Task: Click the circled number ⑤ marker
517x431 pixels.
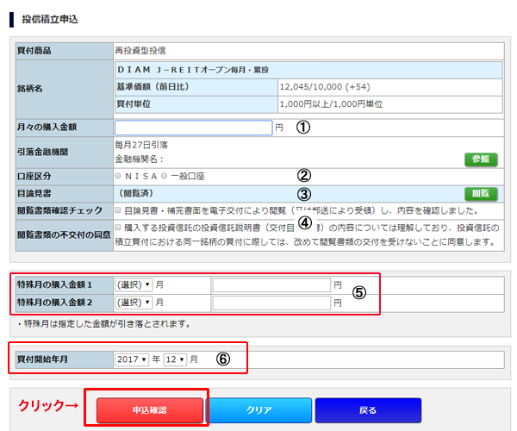Action: pos(359,291)
